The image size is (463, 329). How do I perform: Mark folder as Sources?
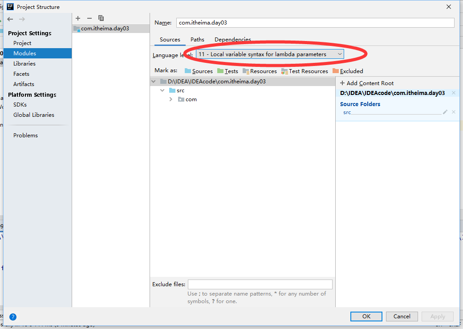(x=199, y=71)
